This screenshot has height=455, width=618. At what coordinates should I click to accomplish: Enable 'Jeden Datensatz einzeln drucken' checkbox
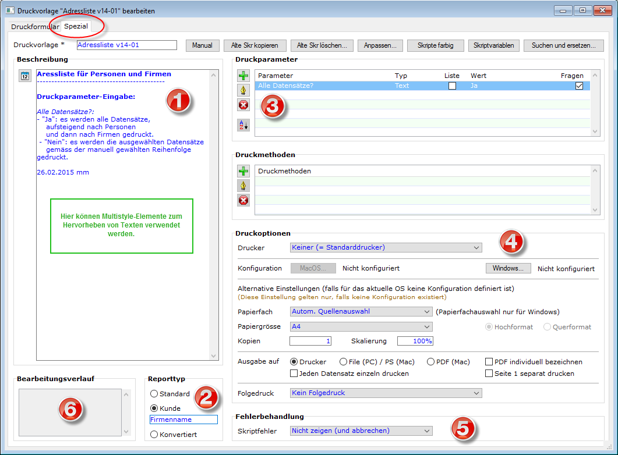click(294, 374)
